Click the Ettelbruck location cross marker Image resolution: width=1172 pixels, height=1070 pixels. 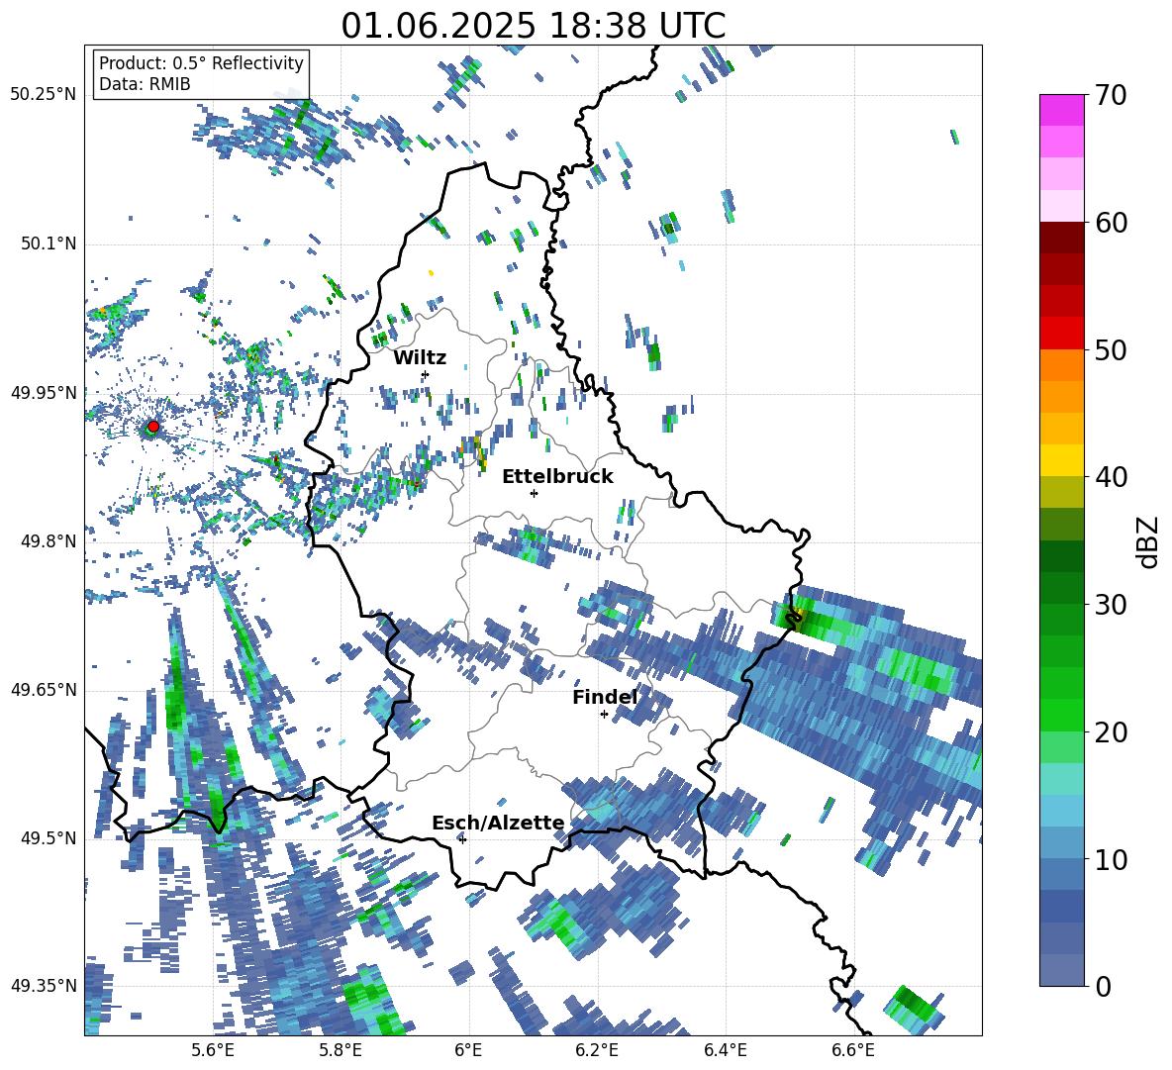[x=534, y=493]
